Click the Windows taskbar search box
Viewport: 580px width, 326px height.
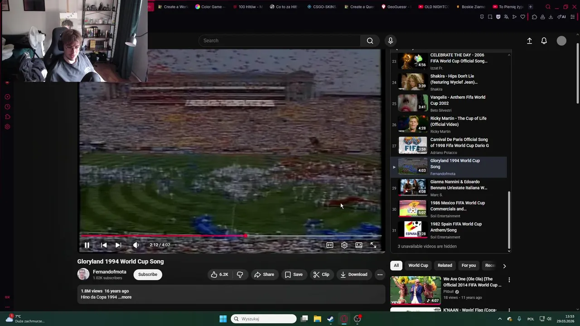coord(264,319)
